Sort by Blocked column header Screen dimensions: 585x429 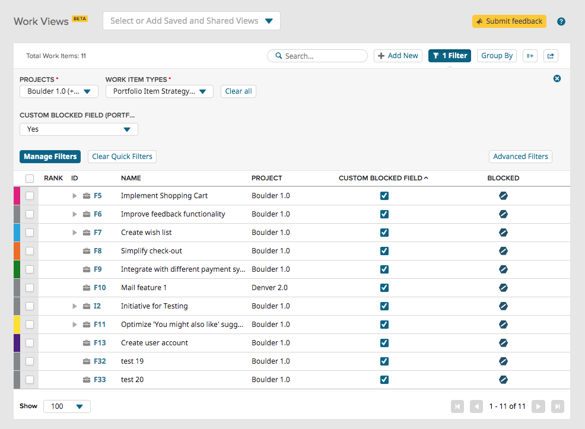503,178
